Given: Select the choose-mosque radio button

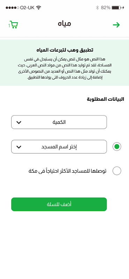Looking at the screenshot, I should click(x=117, y=147).
